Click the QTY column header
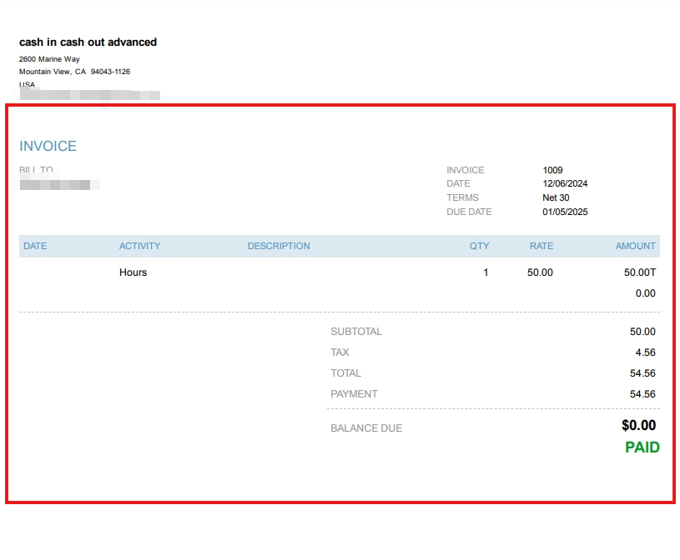The height and width of the screenshot is (560, 680). (x=479, y=246)
